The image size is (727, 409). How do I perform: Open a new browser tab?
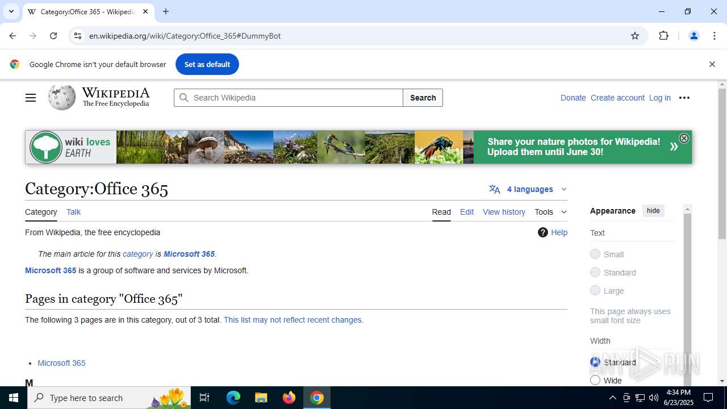click(x=166, y=11)
